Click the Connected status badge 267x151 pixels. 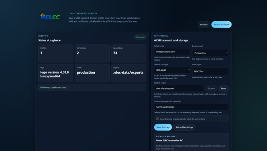point(140,37)
